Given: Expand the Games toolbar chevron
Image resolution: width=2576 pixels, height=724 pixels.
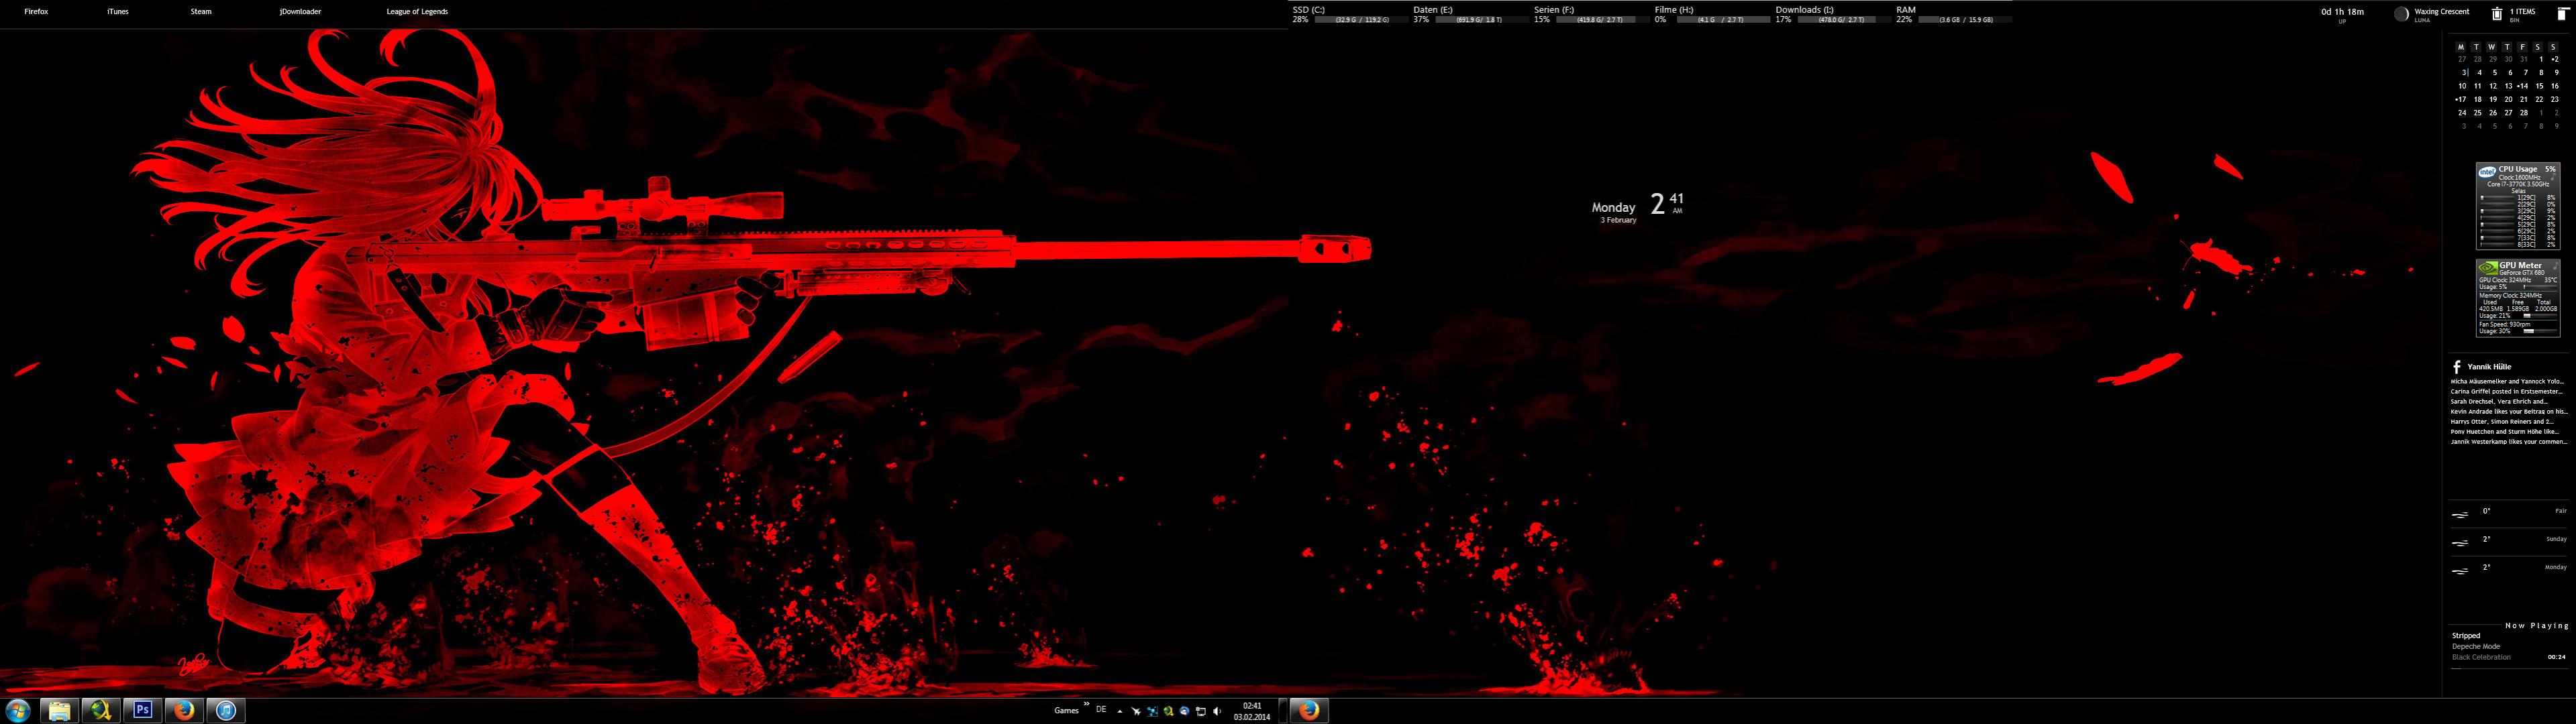Looking at the screenshot, I should click(x=1086, y=704).
